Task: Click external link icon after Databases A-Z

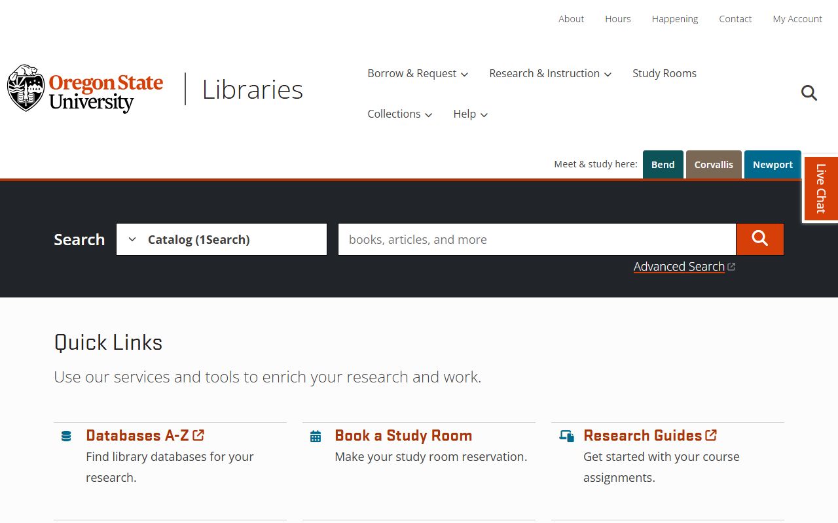Action: (198, 435)
